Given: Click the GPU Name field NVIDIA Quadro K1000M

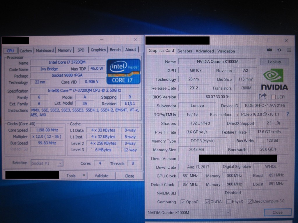Looking at the screenshot, I should (217, 62).
